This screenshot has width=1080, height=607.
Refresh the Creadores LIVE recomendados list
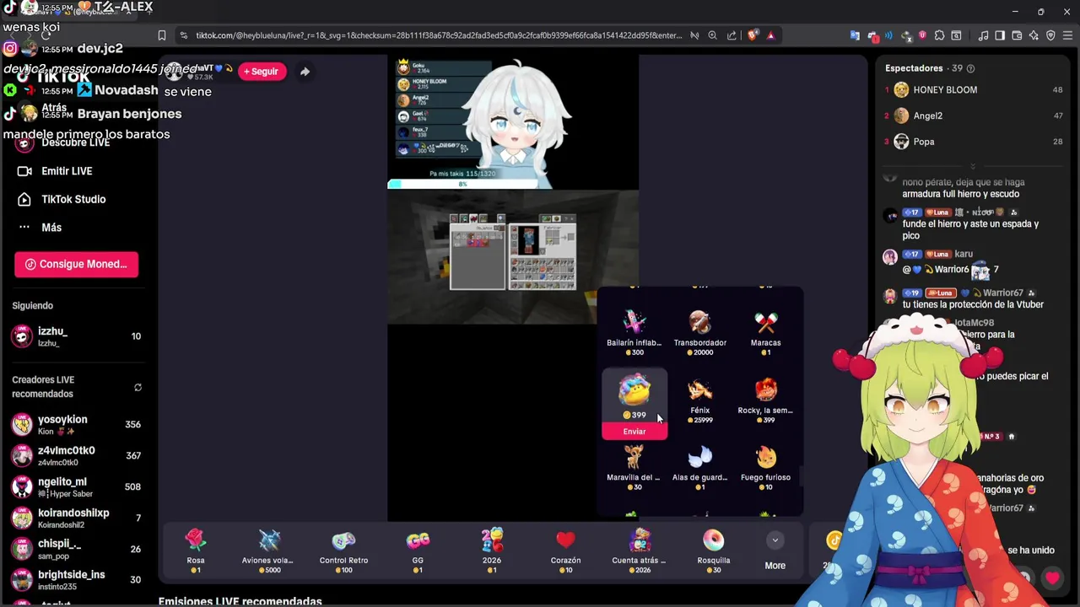pos(138,388)
